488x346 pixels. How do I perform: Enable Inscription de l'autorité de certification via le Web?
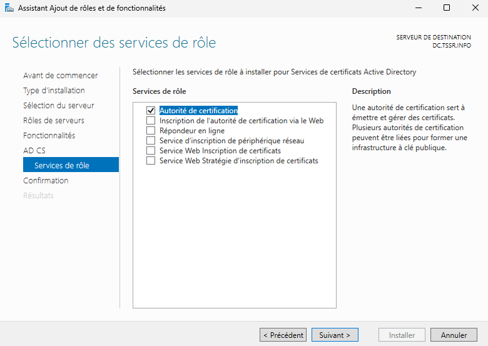[x=150, y=121]
